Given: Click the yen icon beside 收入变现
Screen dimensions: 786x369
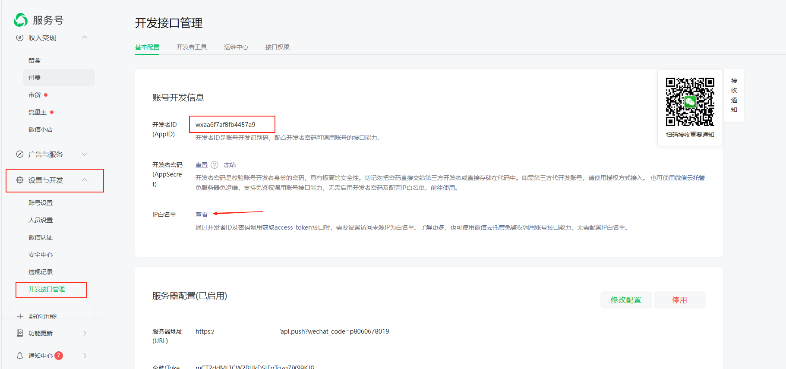Looking at the screenshot, I should pyautogui.click(x=20, y=38).
